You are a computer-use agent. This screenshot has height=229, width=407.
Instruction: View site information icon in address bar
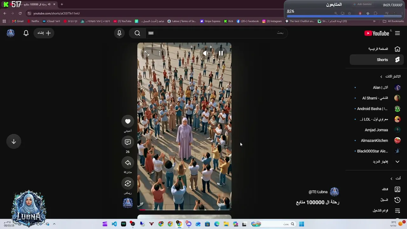(29, 13)
